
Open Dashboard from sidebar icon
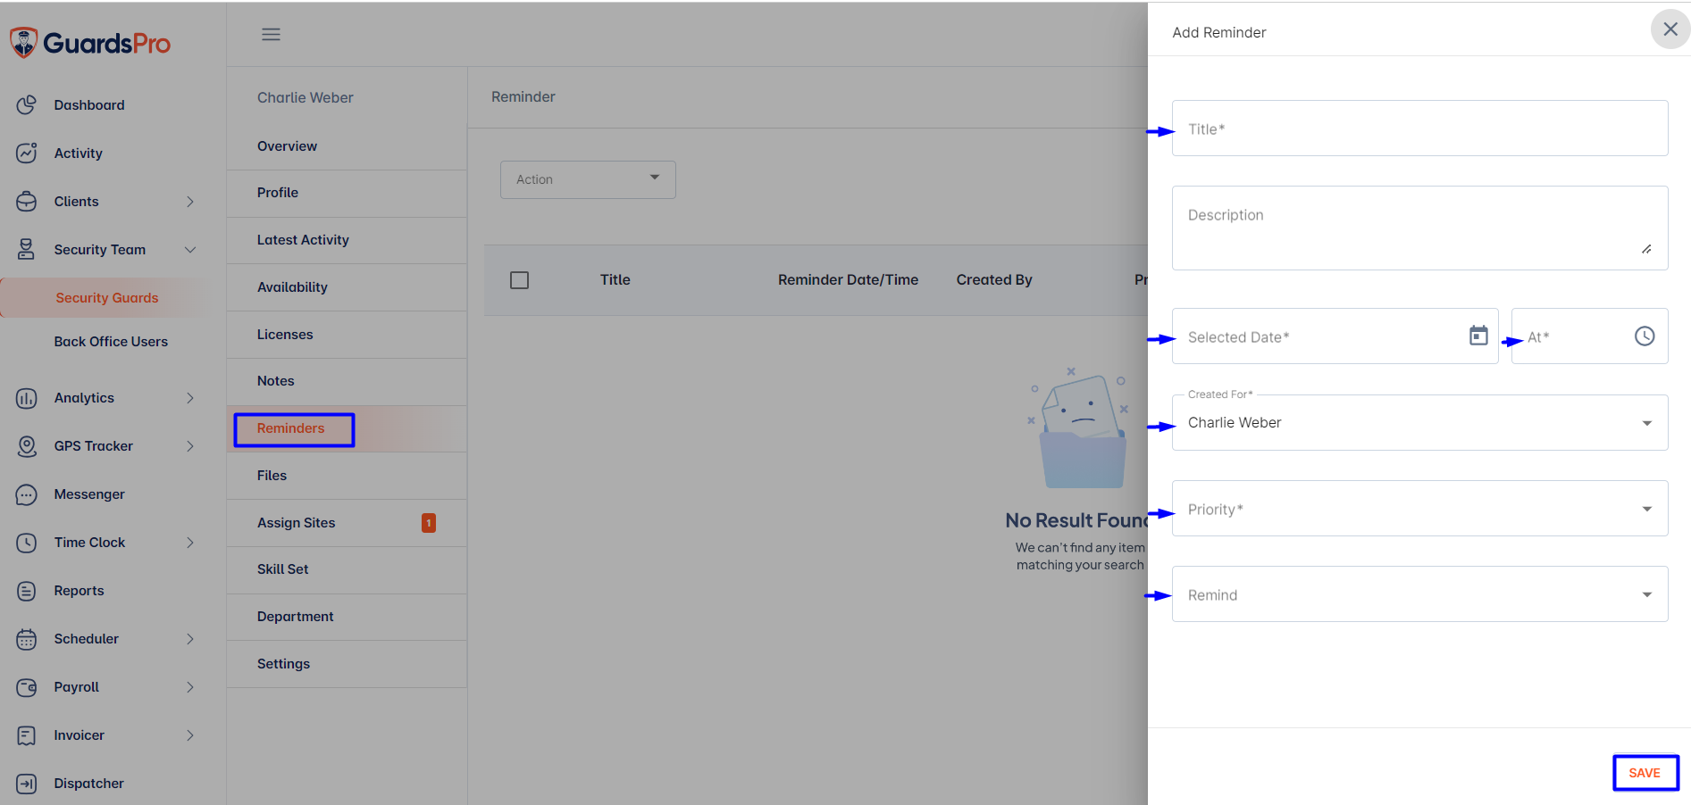click(27, 104)
